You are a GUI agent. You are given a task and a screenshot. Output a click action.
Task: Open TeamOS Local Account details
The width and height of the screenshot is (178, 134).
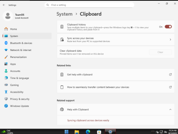(x=22, y=16)
